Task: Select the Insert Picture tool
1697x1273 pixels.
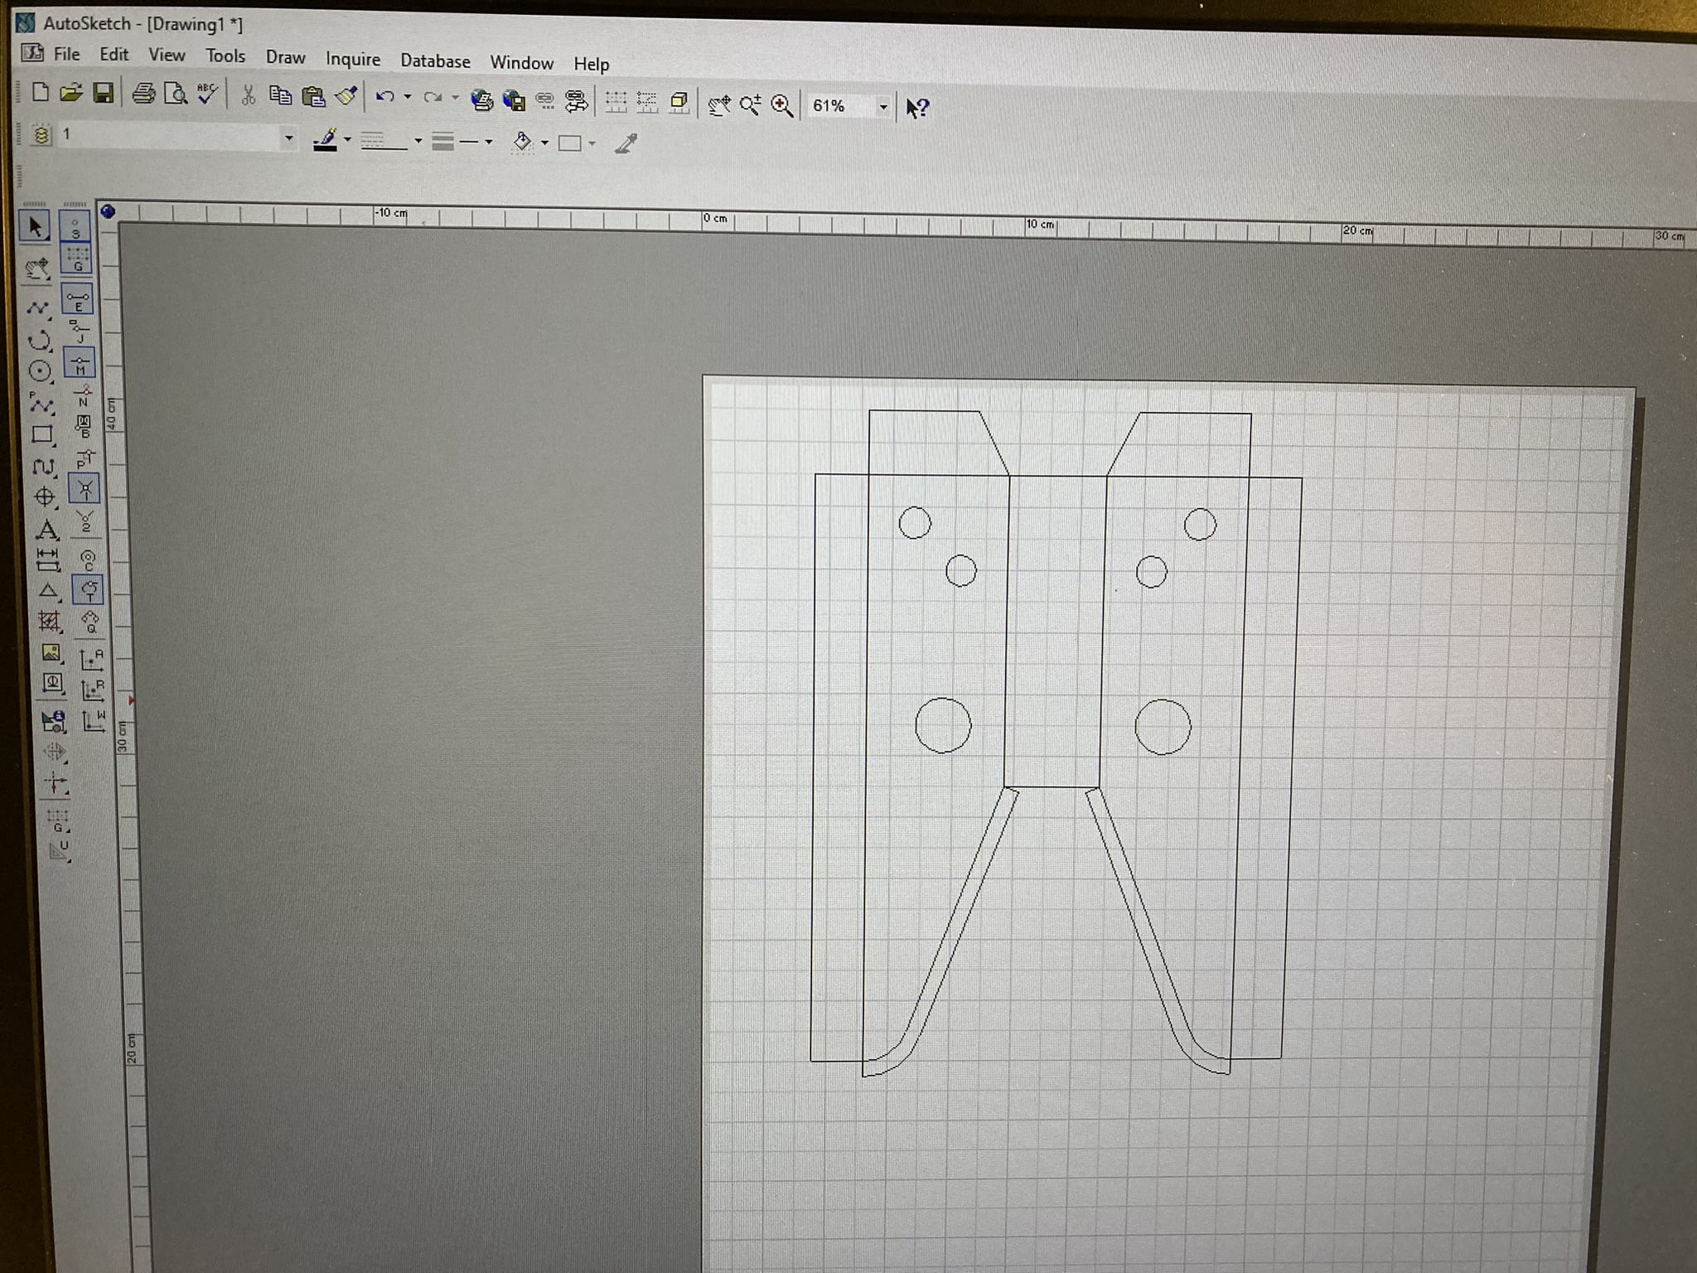Action: pos(51,652)
